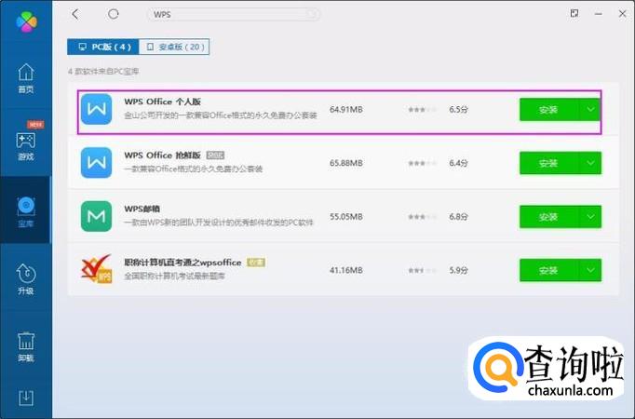Open the 首页 home sidebar icon
The width and height of the screenshot is (635, 419).
[x=26, y=78]
